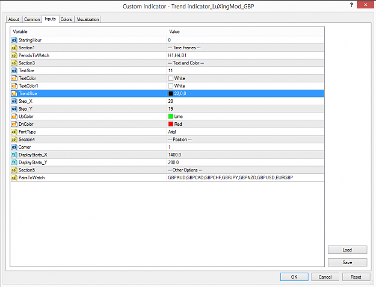Select the DisplayStarts_X variable name

pos(33,155)
